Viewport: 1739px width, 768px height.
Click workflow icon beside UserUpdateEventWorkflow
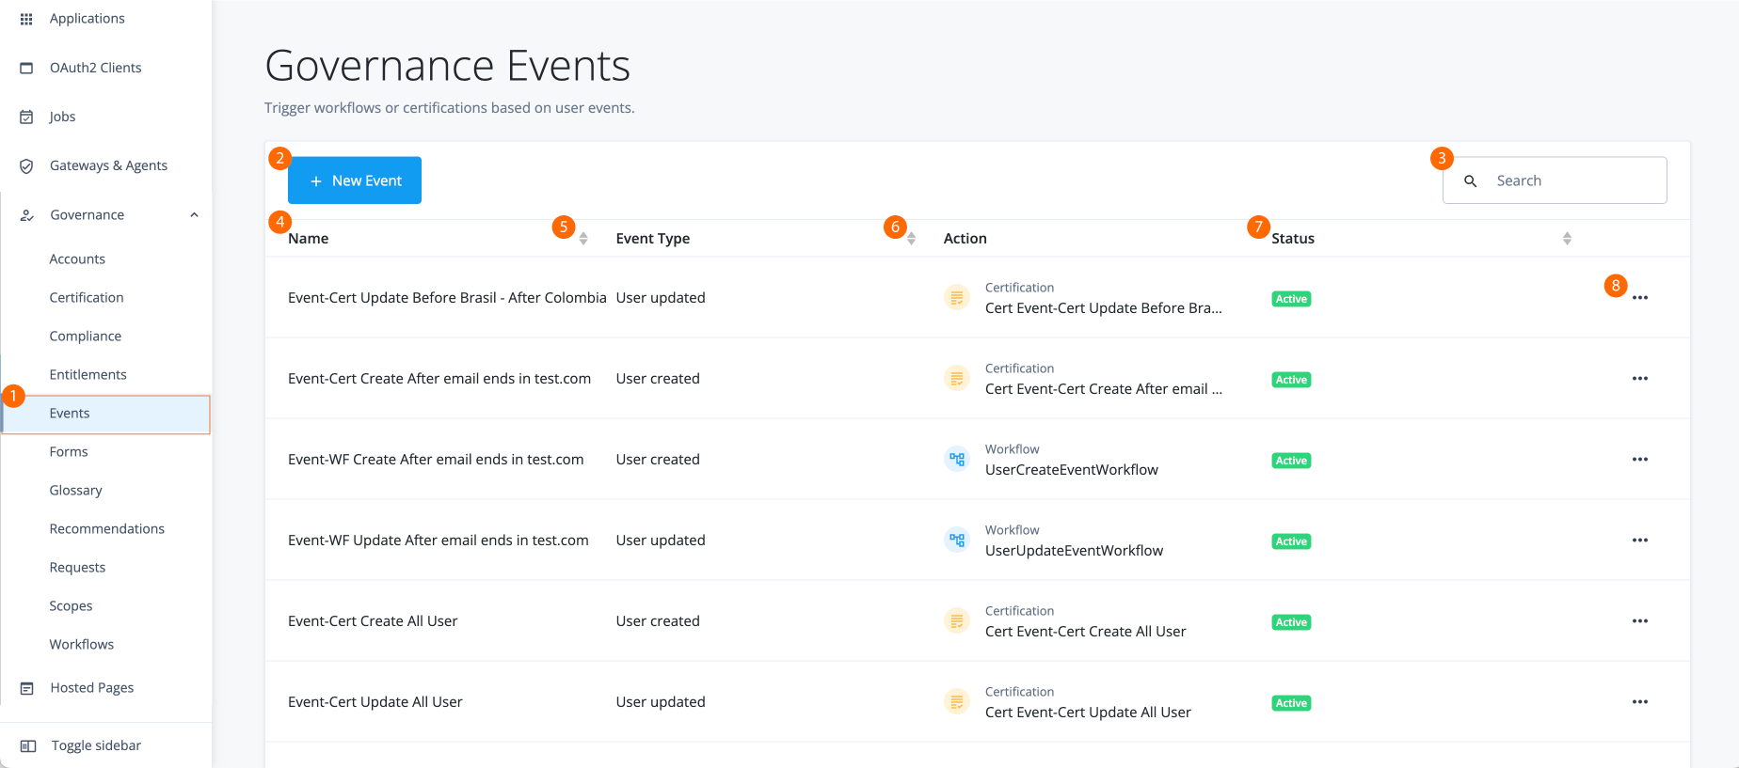(x=957, y=540)
